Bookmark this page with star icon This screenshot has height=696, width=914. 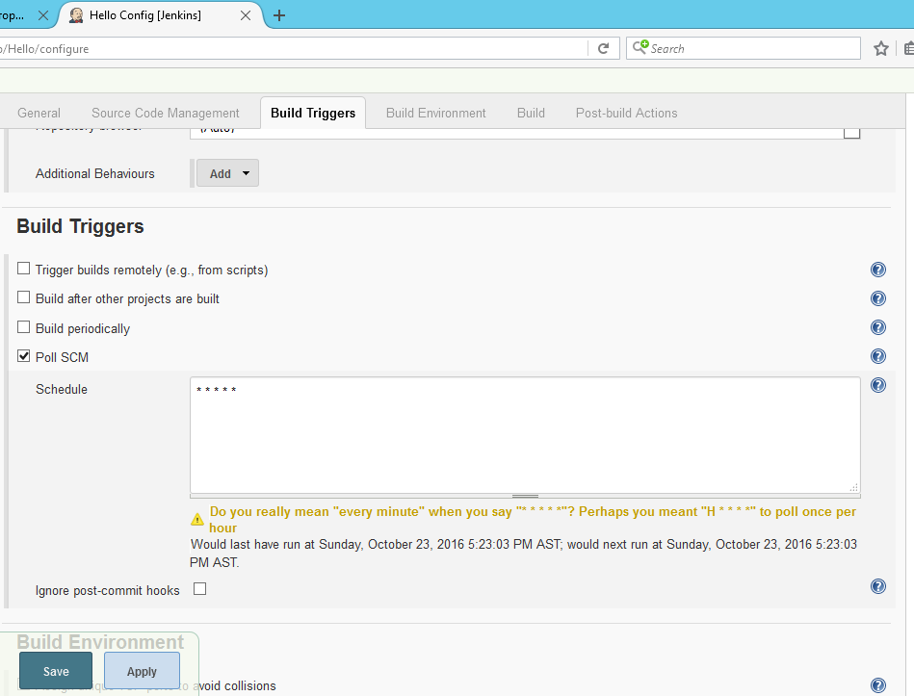(881, 48)
